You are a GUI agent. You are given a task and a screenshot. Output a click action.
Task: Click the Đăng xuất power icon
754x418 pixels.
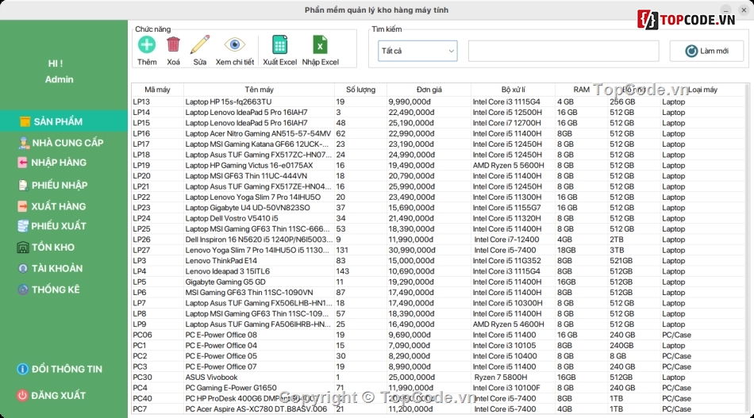coord(22,396)
